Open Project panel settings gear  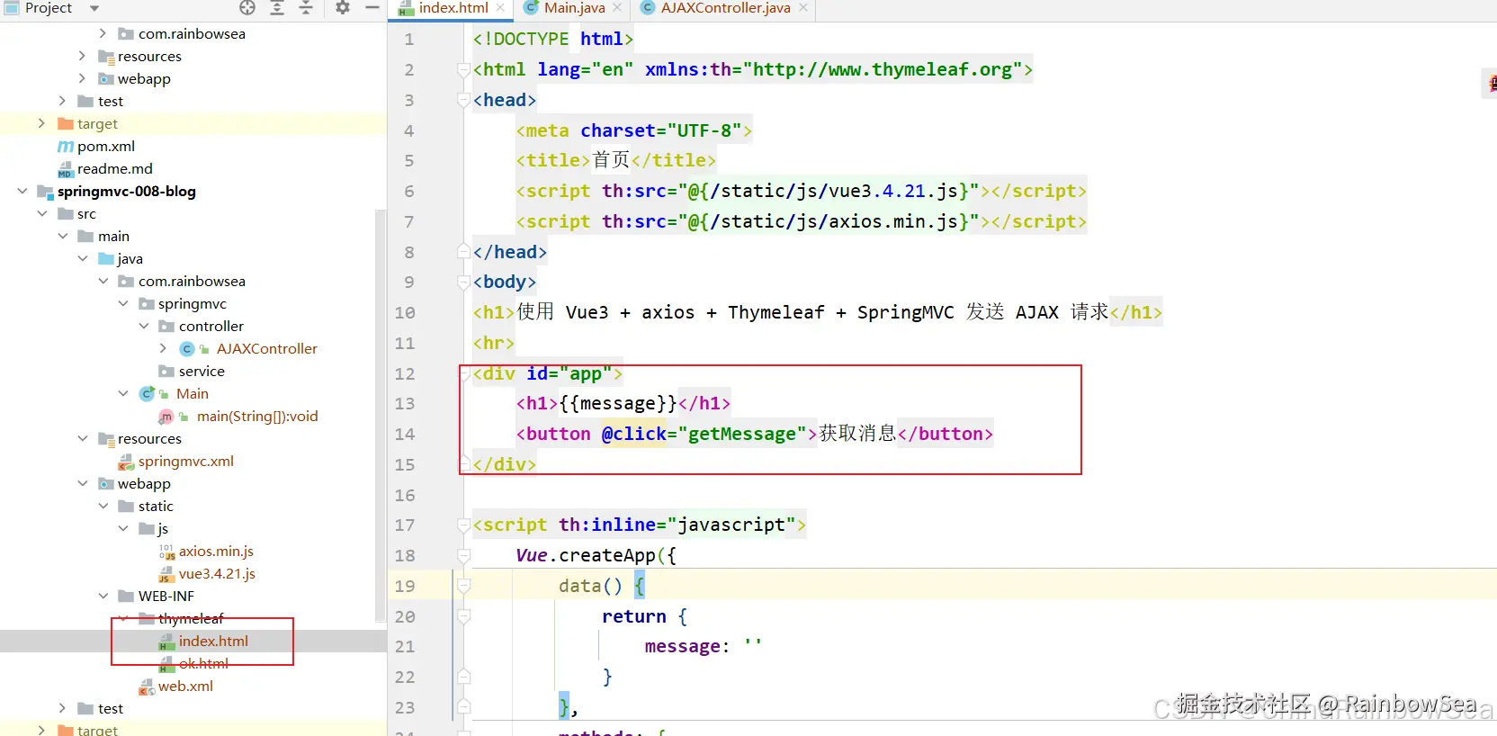pyautogui.click(x=343, y=8)
